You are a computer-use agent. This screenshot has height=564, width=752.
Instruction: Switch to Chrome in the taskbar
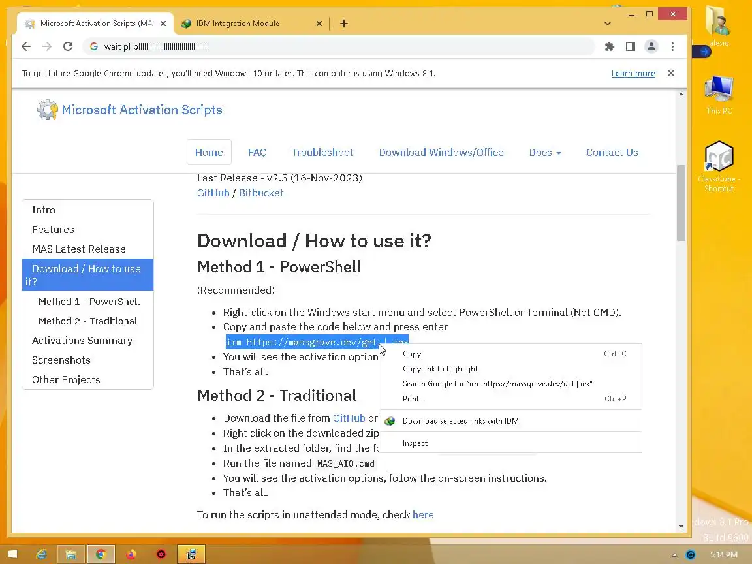(101, 554)
